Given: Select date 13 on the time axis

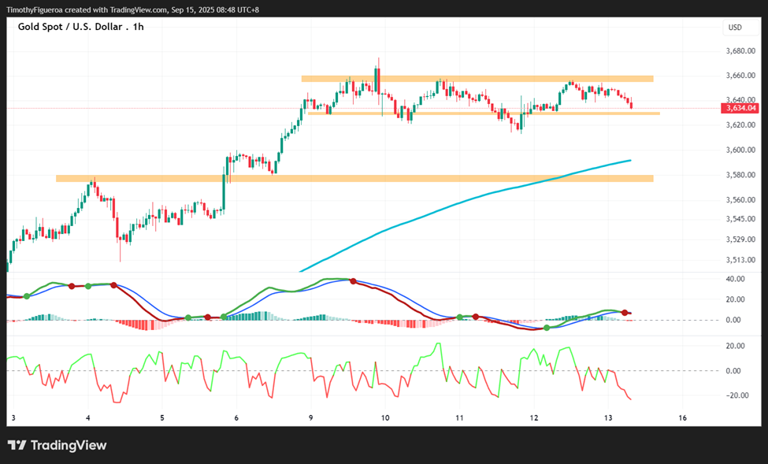Looking at the screenshot, I should 608,418.
